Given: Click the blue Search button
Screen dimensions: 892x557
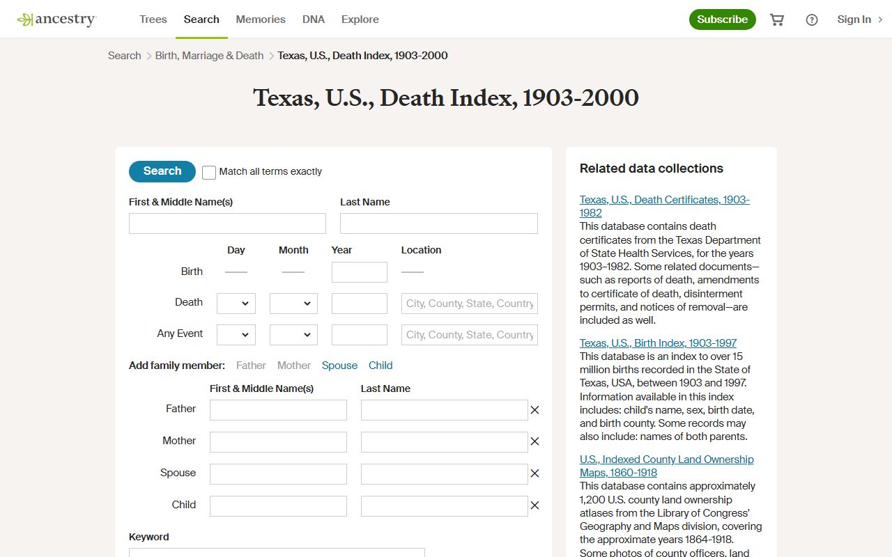Looking at the screenshot, I should [162, 171].
